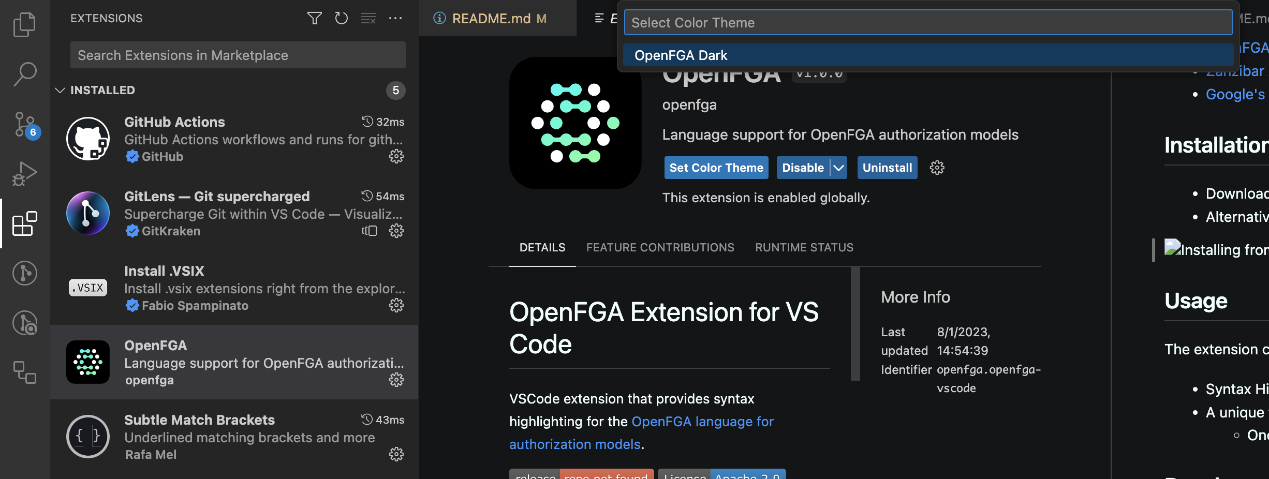The image size is (1269, 479).
Task: Open the GitLens view in activity bar
Action: [x=24, y=273]
